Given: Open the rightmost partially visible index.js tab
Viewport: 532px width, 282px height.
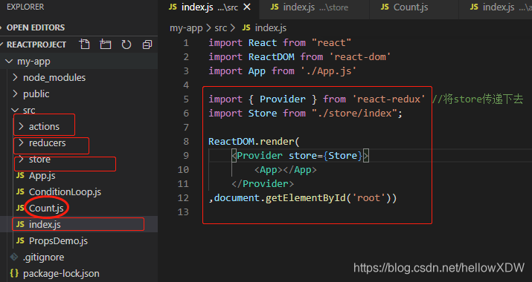Looking at the screenshot, I should 496,7.
